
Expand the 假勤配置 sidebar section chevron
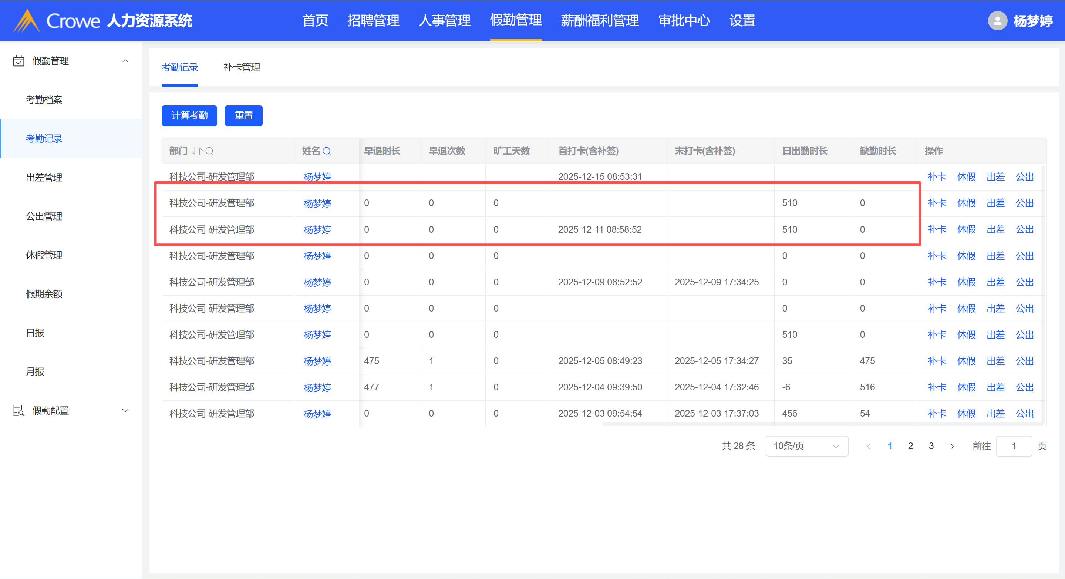point(125,411)
